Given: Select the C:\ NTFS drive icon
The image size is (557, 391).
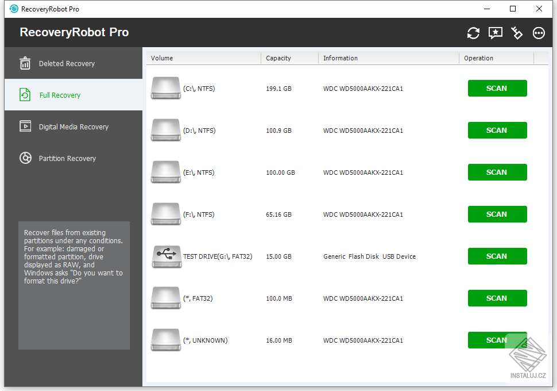Looking at the screenshot, I should pos(166,88).
